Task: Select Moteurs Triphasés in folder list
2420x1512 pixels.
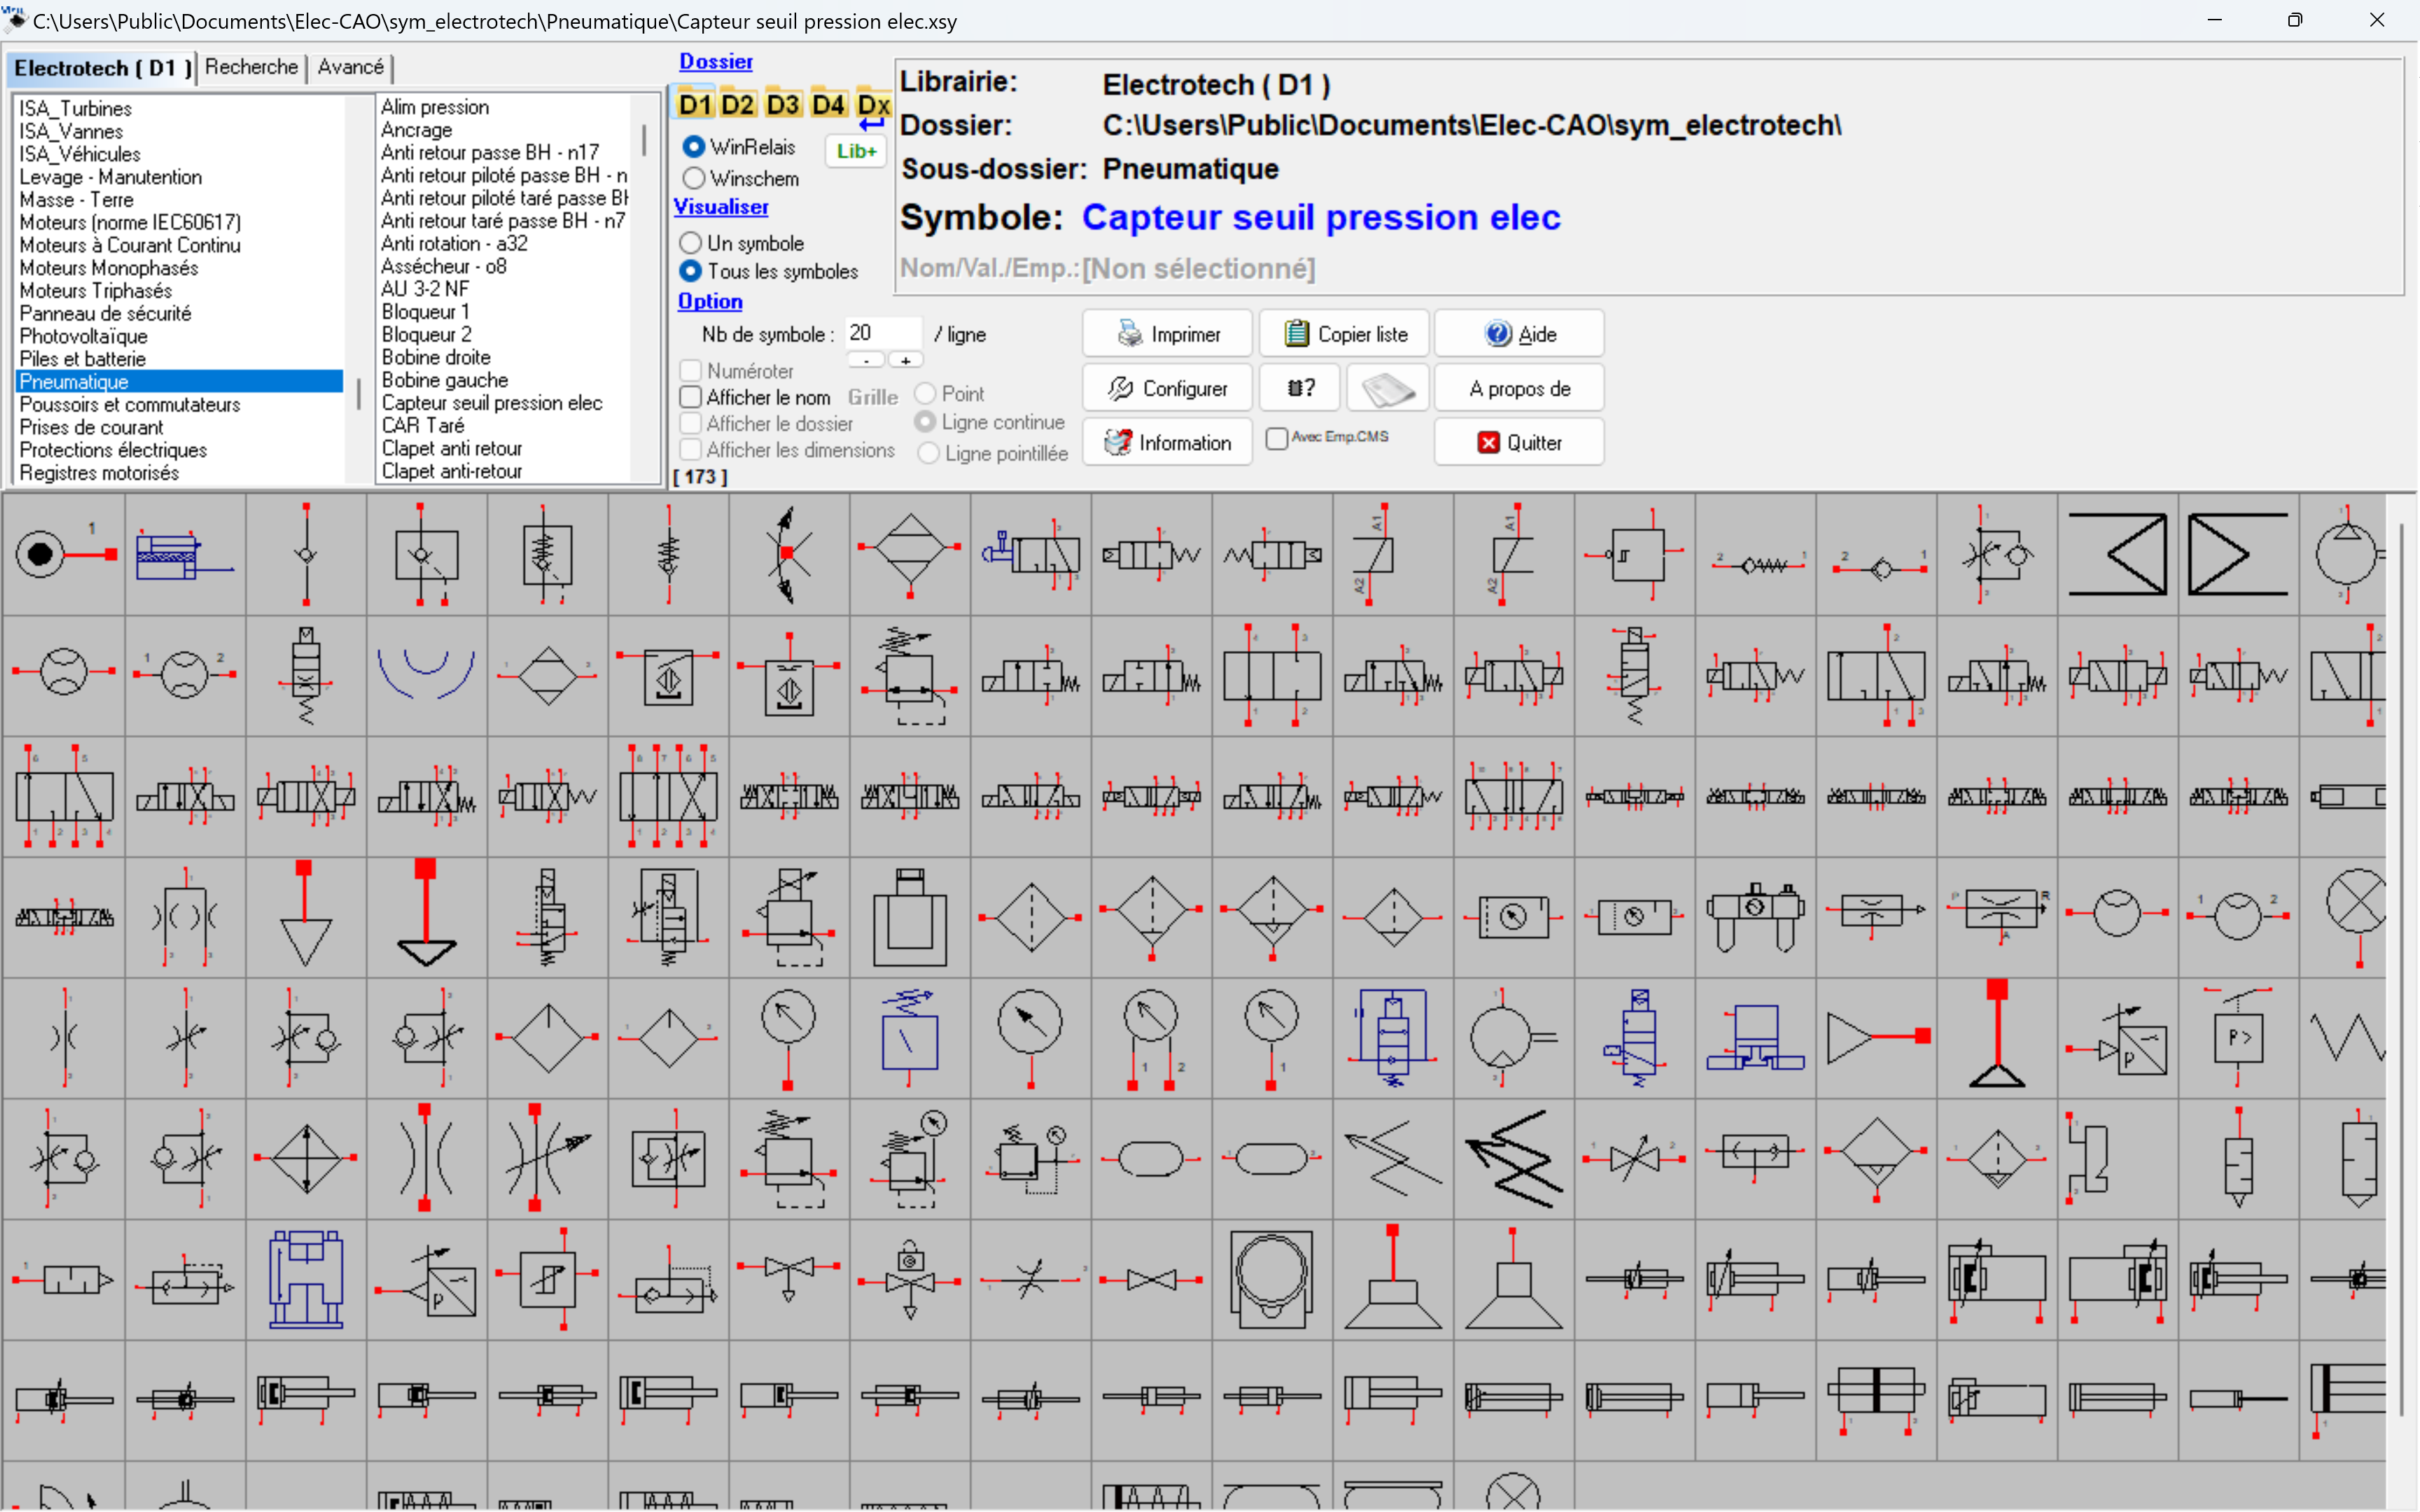Action: pyautogui.click(x=96, y=291)
